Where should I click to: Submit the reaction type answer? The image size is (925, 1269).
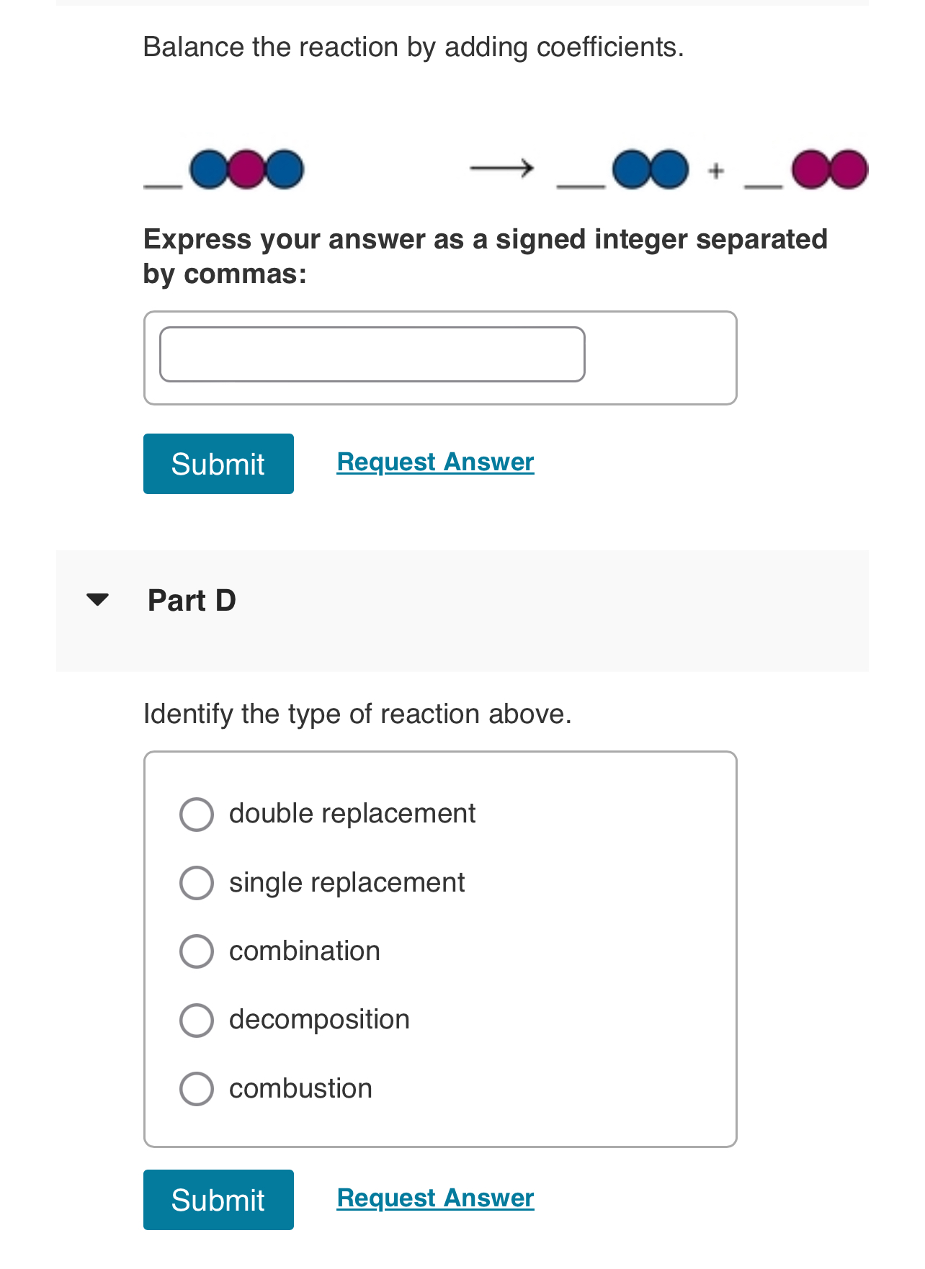coord(218,1200)
